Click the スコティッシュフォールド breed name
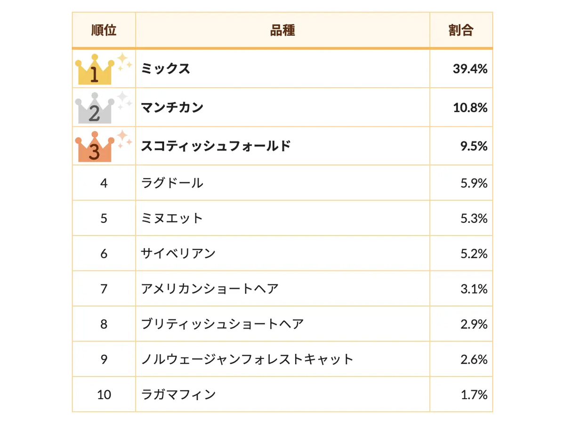This screenshot has height=424, width=565. [216, 146]
